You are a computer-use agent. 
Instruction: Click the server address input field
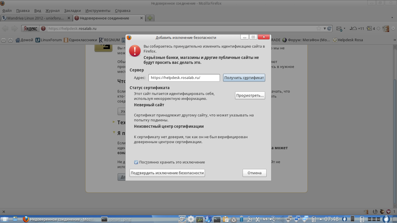(x=184, y=78)
